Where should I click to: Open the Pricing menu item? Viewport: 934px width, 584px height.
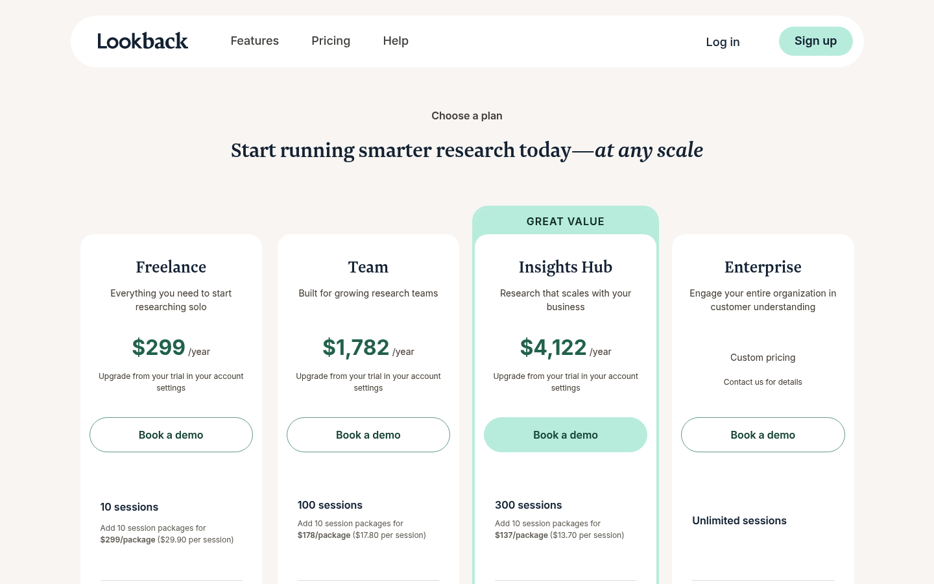pos(331,41)
